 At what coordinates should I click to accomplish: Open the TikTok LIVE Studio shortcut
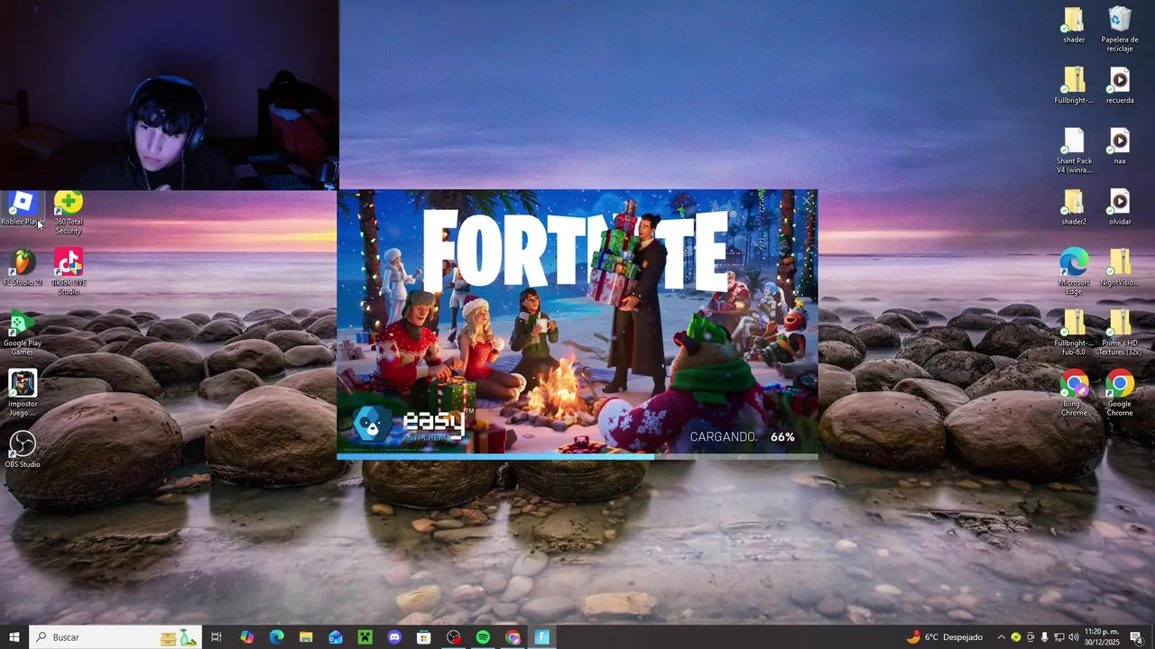point(68,272)
